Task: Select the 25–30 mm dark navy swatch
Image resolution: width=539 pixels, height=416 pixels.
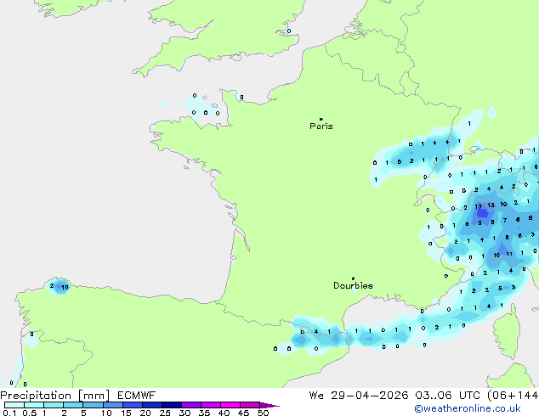Action: tap(171, 405)
